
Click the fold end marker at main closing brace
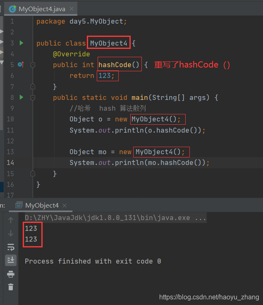(33, 173)
